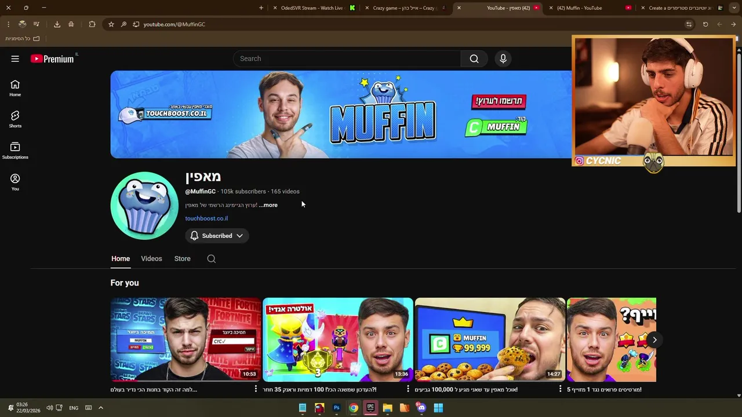Show next videos with the carousel arrow
Image resolution: width=742 pixels, height=417 pixels.
pos(654,340)
